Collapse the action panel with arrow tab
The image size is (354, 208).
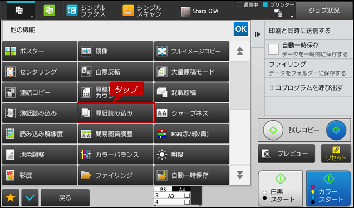(x=258, y=34)
